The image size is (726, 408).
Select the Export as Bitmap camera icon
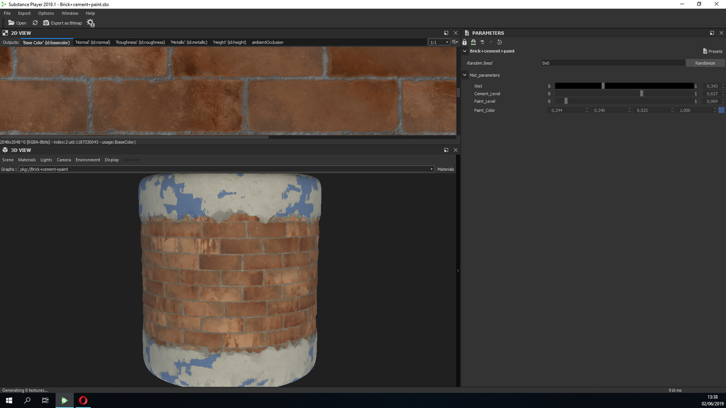click(46, 23)
